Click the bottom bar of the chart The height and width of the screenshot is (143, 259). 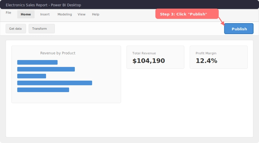tap(43, 90)
